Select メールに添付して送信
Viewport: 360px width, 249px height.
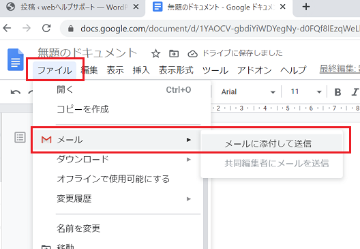click(x=272, y=143)
